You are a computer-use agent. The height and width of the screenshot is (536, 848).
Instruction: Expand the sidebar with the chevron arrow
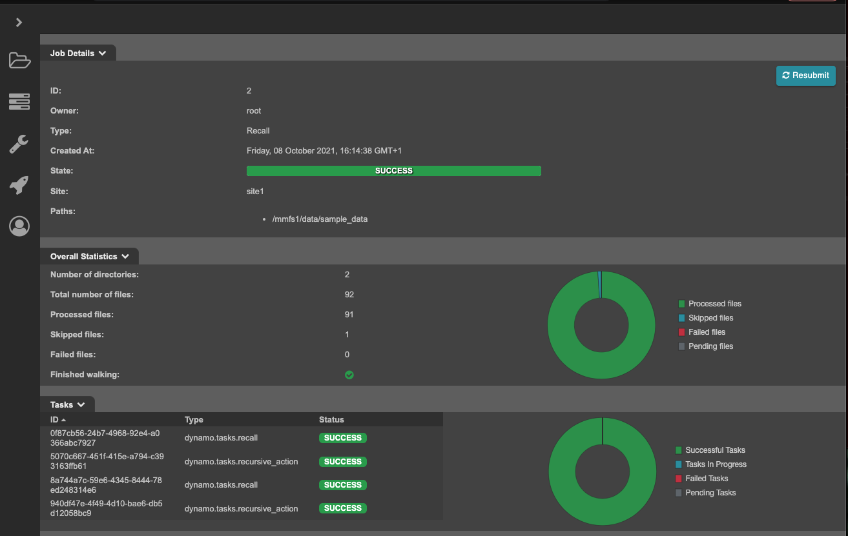19,23
